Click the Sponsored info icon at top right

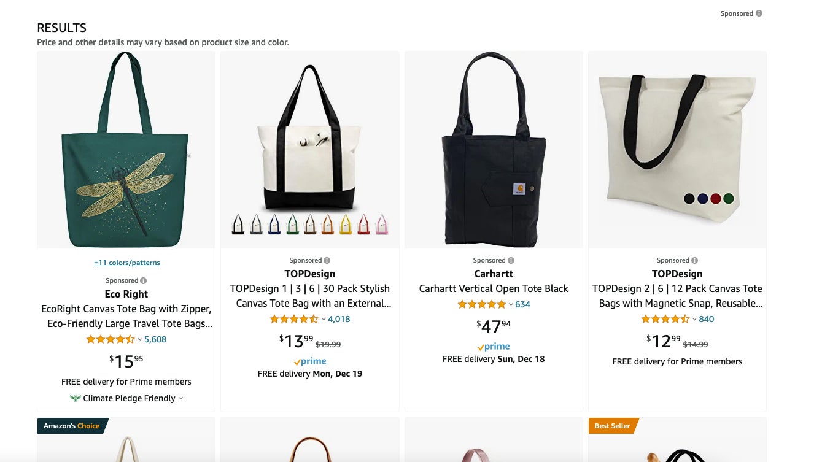(x=758, y=13)
